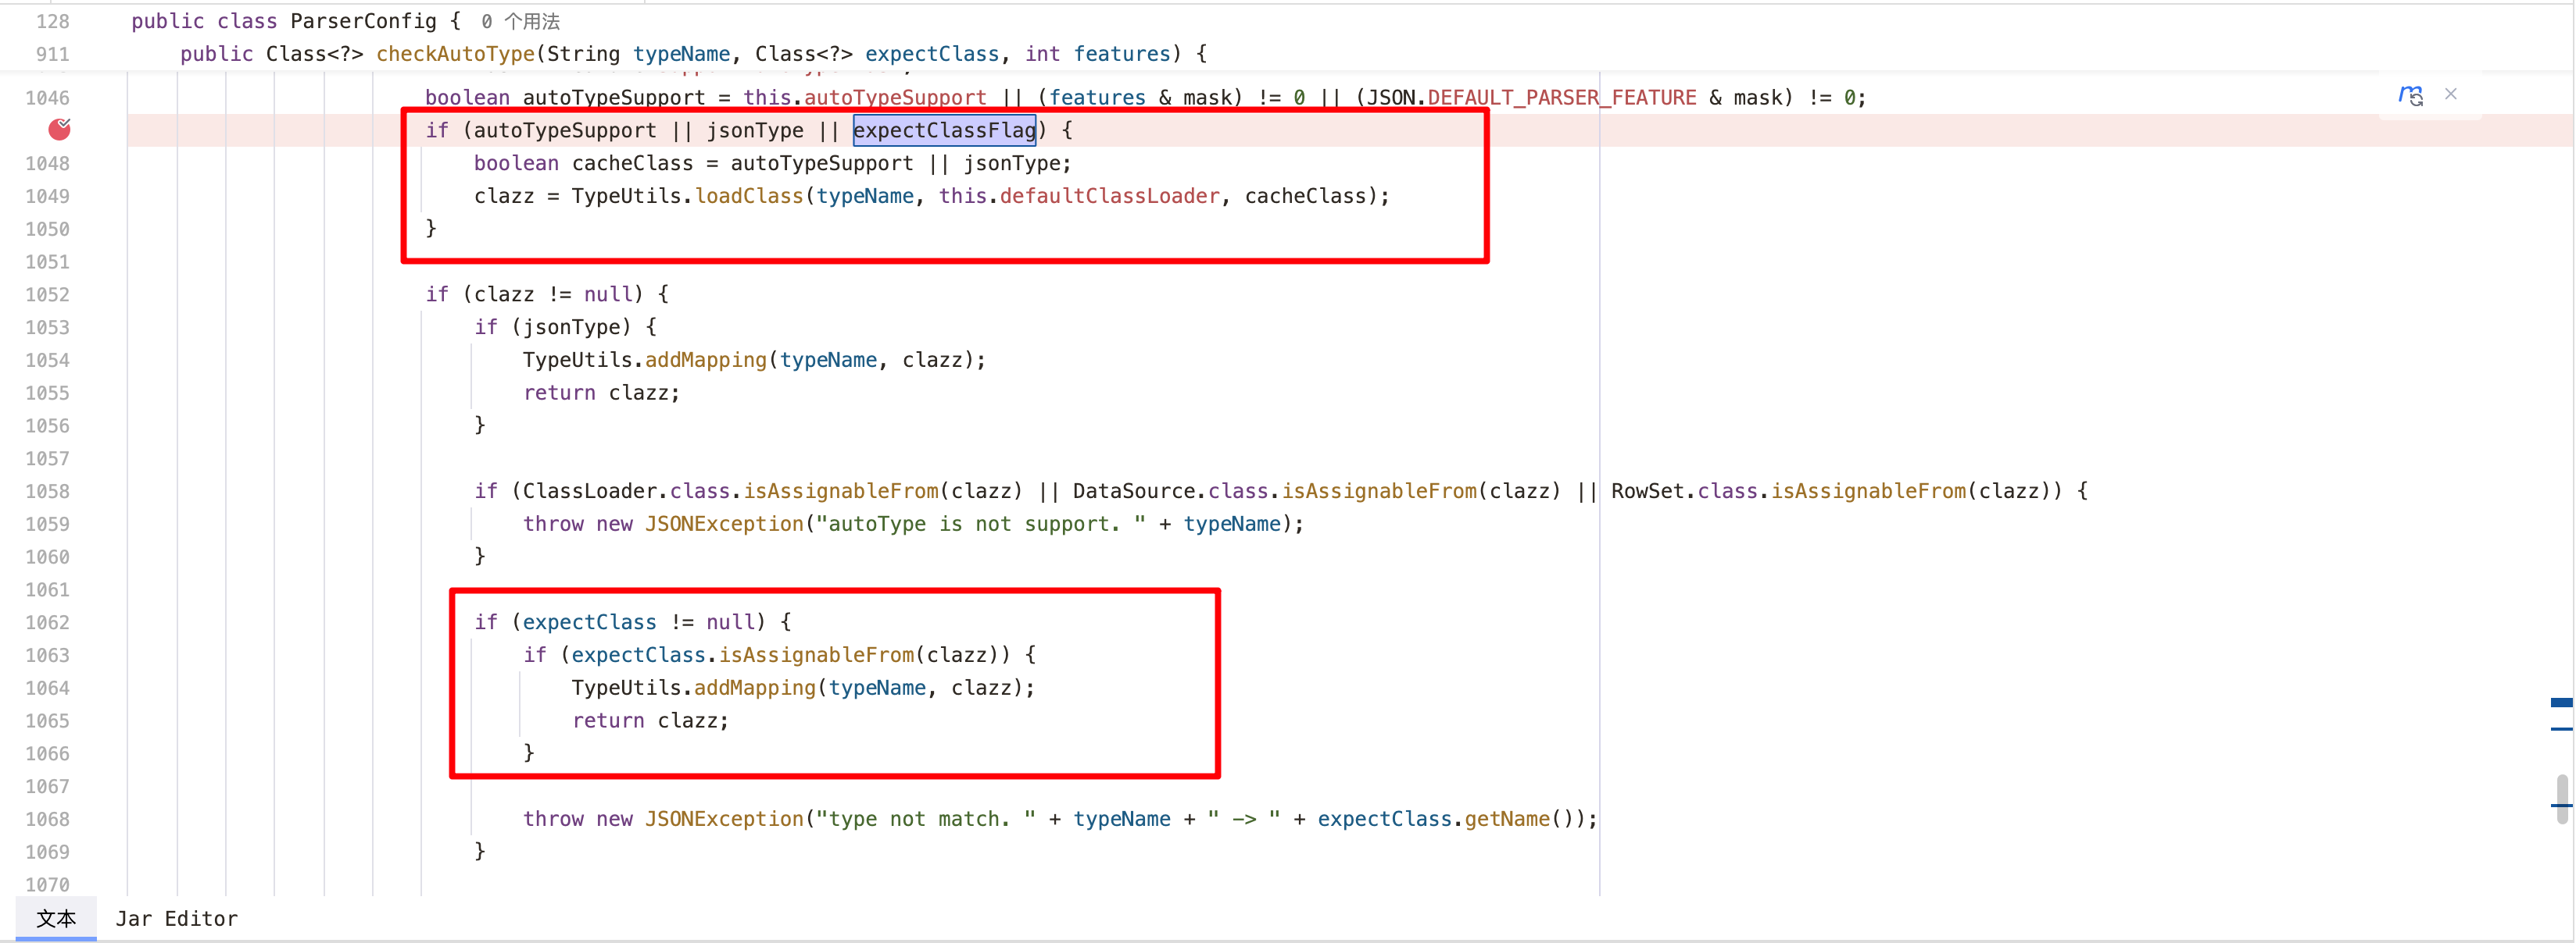Click the '0 个用法' usages hint
Screen dimensions: 2576x943
point(520,21)
